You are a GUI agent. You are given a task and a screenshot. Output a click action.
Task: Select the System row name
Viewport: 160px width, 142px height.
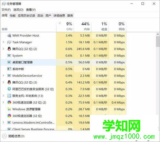[x=18, y=56]
